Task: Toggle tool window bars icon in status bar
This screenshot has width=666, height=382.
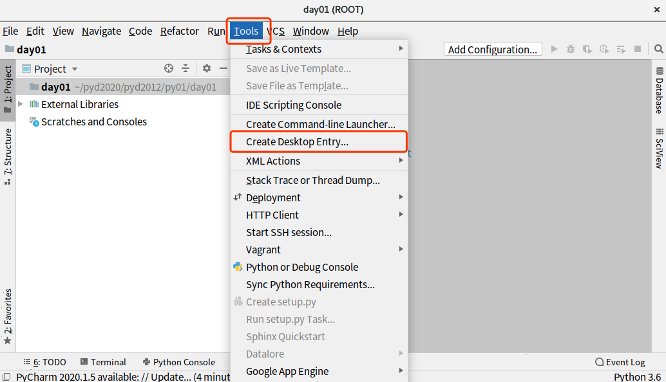Action: (x=7, y=376)
